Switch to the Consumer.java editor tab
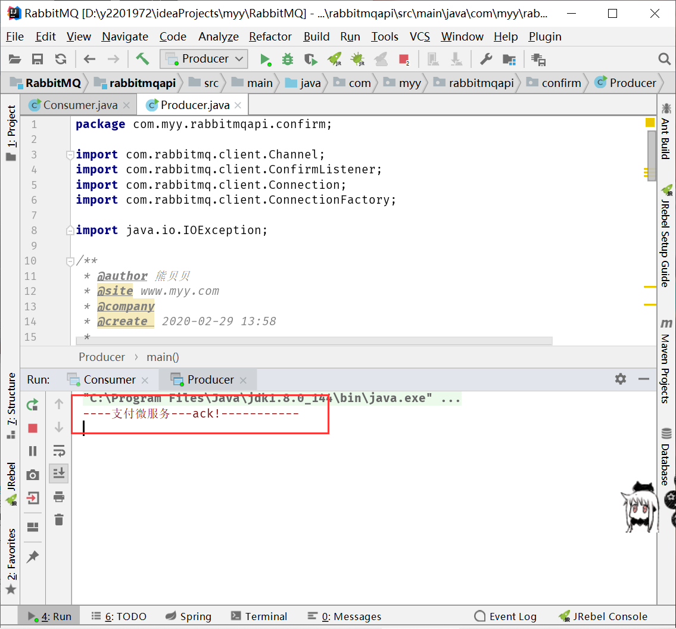Screen dimensions: 676x629 (x=80, y=105)
